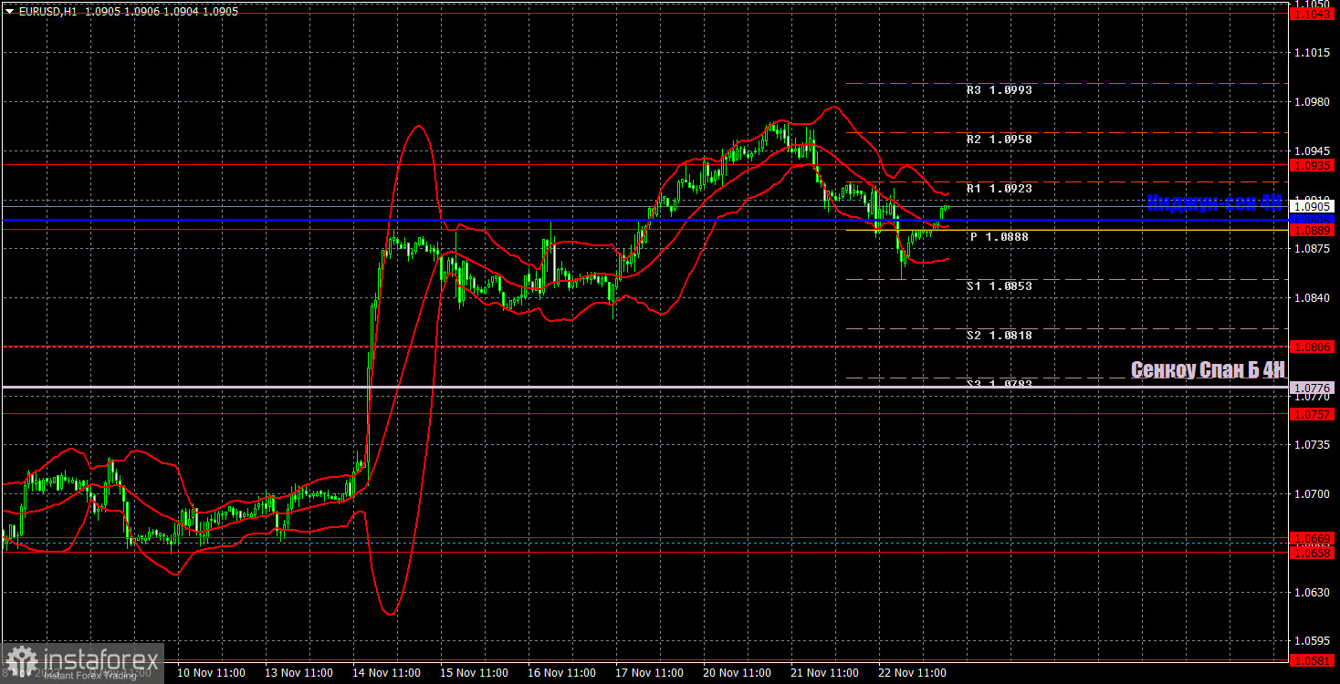The width and height of the screenshot is (1340, 684).
Task: Click the 10 Nov 11:00 time label
Action: pyautogui.click(x=210, y=673)
